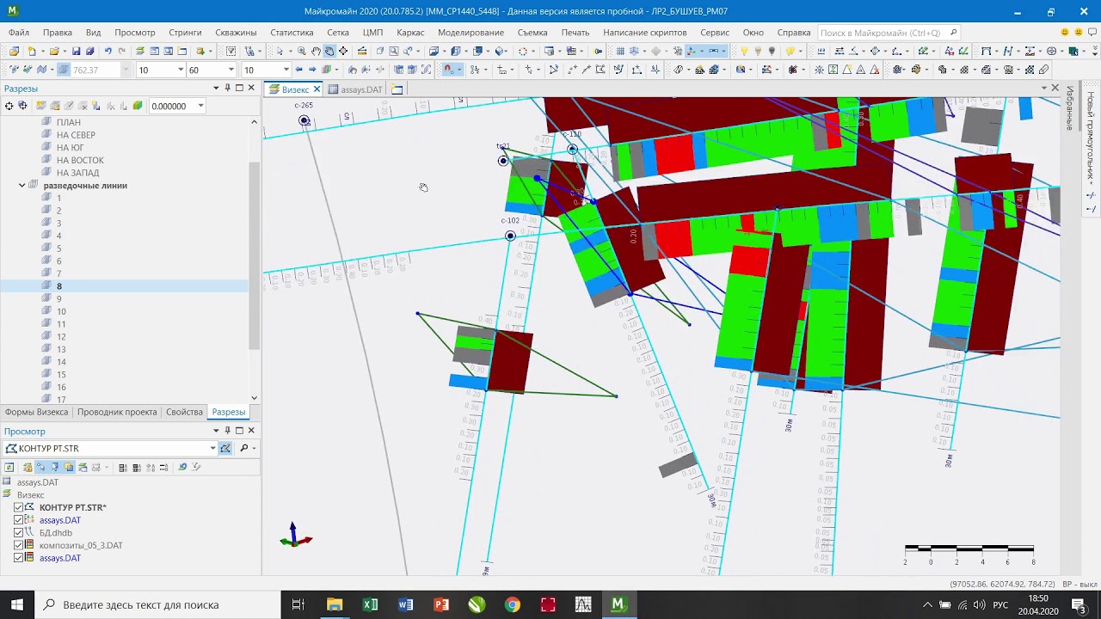Open Google Chrome from the taskbar
1101x619 pixels.
(512, 604)
